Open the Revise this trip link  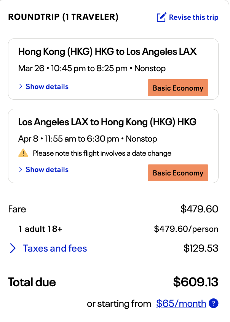coord(193,17)
